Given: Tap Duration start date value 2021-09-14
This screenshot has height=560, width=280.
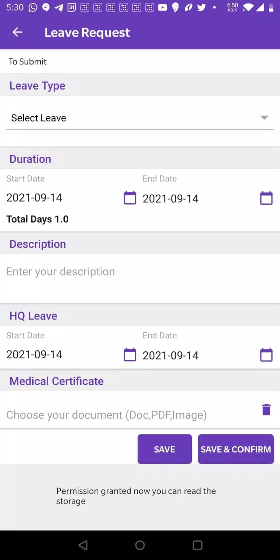Looking at the screenshot, I should pos(34,198).
